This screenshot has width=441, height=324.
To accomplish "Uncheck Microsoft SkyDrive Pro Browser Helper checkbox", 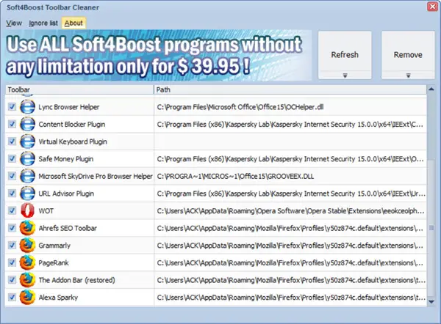I will point(12,176).
